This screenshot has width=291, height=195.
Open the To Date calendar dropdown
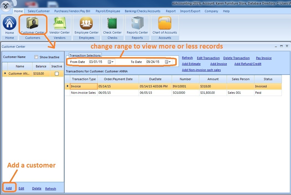168,62
